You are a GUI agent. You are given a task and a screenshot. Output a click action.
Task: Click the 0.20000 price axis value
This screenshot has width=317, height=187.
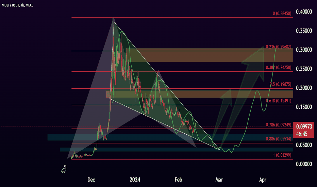pos(304,88)
